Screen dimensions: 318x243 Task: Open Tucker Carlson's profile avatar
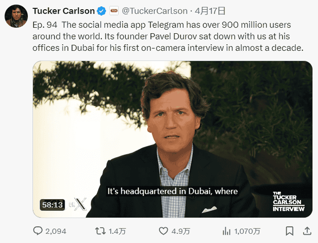coord(16,17)
